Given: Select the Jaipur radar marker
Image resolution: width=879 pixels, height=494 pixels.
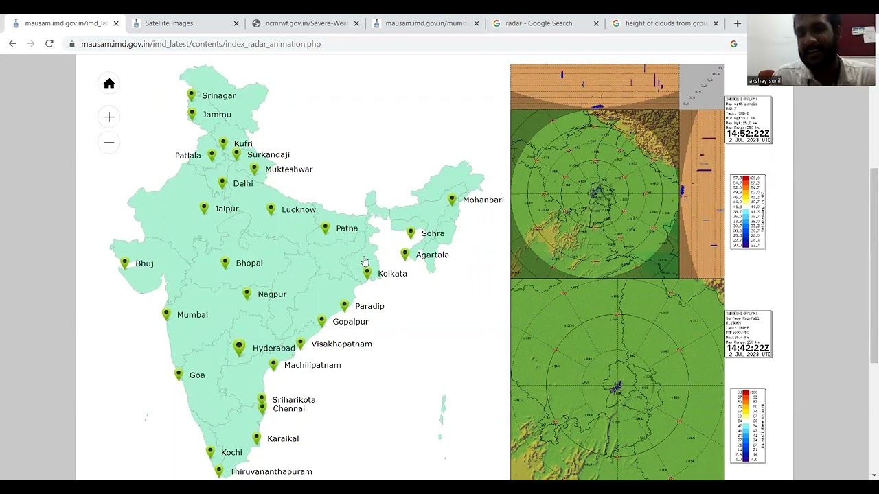Looking at the screenshot, I should 204,208.
